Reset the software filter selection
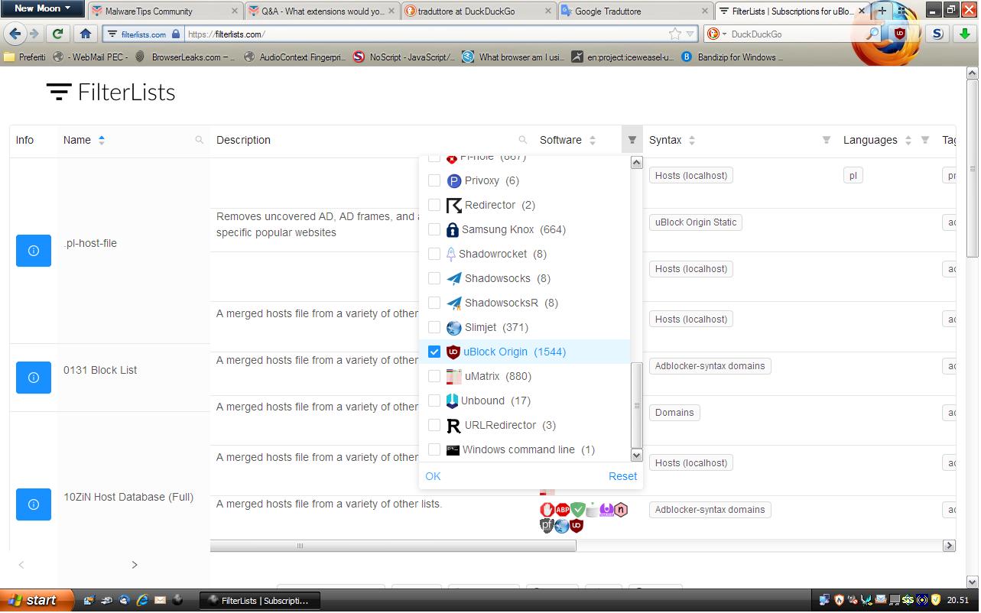The width and height of the screenshot is (981, 613). (x=622, y=476)
